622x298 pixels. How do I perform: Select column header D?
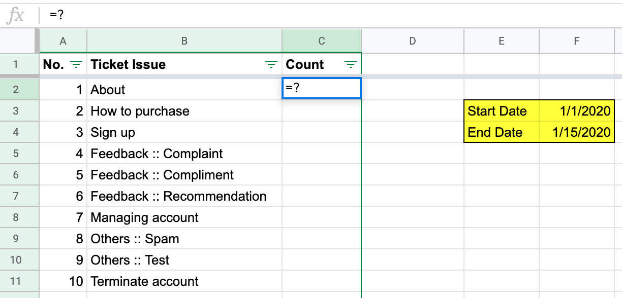point(412,41)
